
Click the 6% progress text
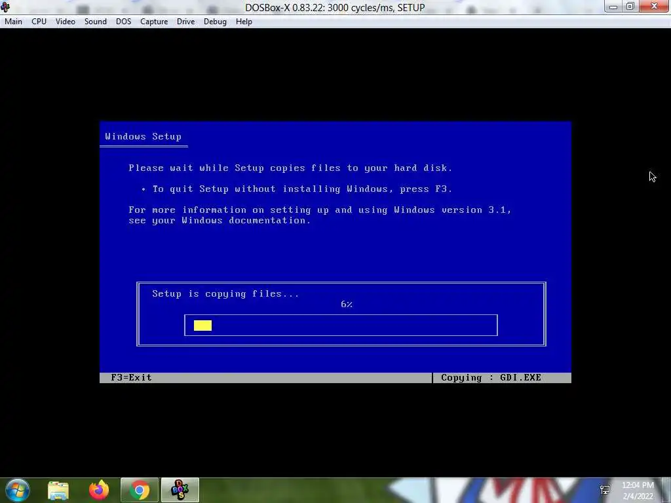[x=347, y=304]
